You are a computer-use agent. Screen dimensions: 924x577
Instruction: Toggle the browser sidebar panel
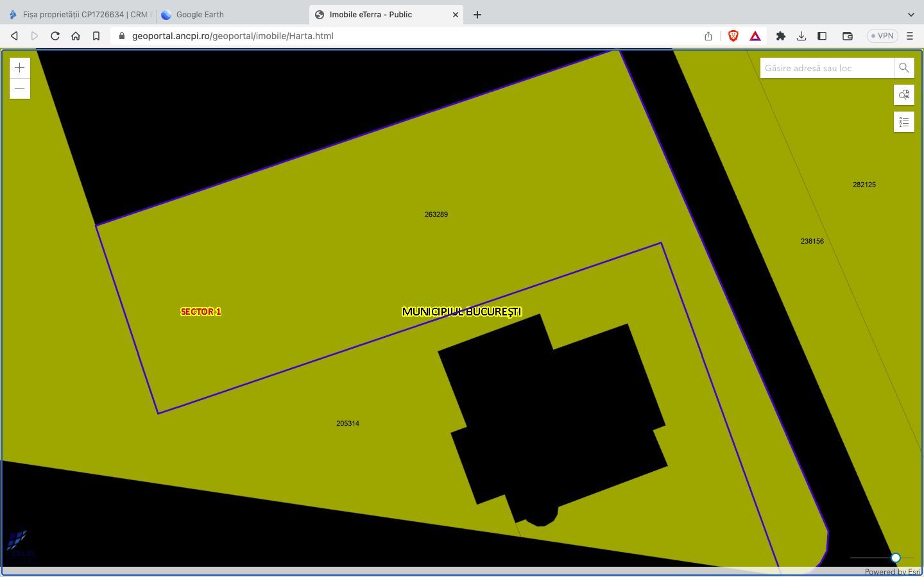point(822,36)
